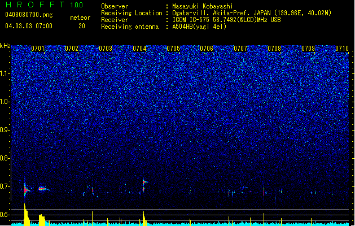Click the meteor echo at 0704
Screen dimensions: 355x226
pos(144,185)
